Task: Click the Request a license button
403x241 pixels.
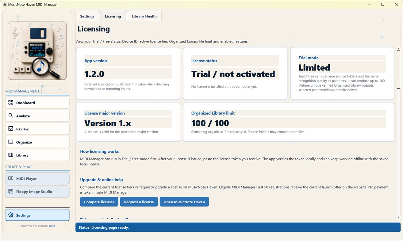Action: (139, 202)
